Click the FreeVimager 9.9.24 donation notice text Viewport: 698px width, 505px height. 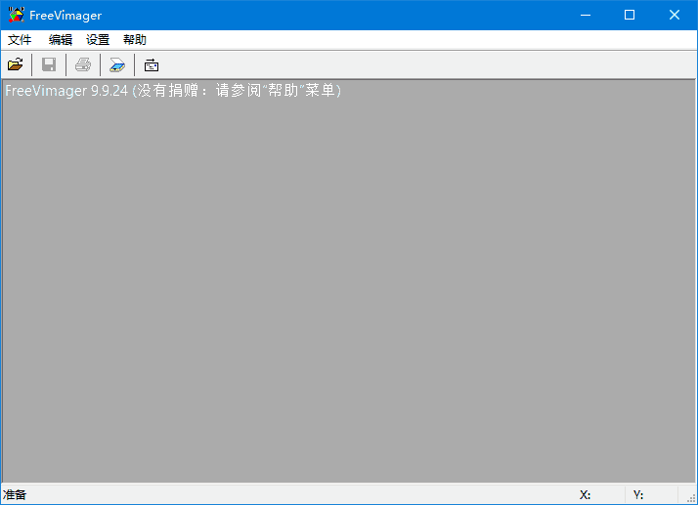tap(173, 91)
